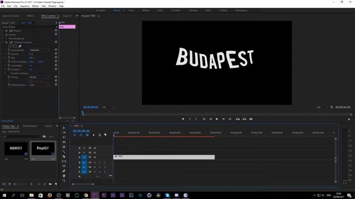Select the Zoom tool
Viewport: 355px width, 199px height.
coord(64,181)
